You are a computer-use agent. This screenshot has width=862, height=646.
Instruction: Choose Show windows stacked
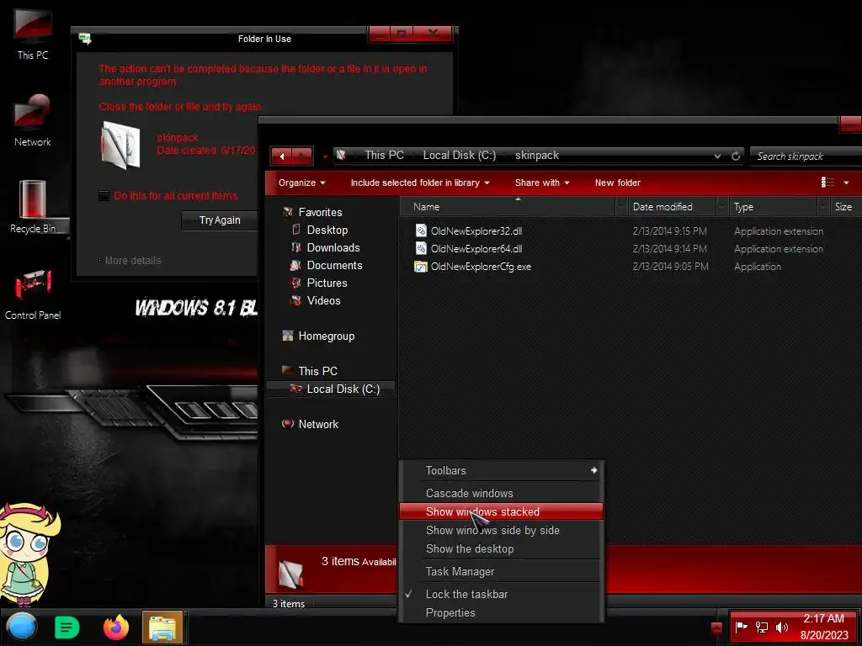pos(502,511)
